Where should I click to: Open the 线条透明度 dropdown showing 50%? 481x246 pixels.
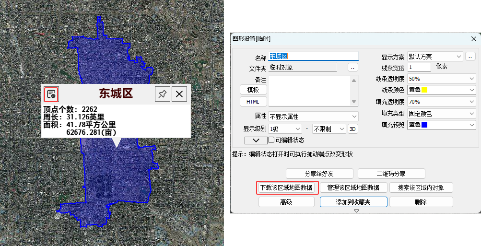pos(442,79)
